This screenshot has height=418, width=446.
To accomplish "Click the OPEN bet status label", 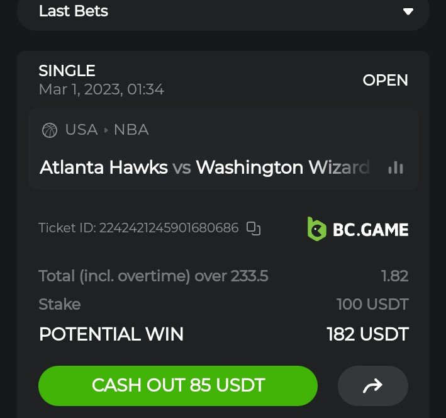I will (385, 80).
